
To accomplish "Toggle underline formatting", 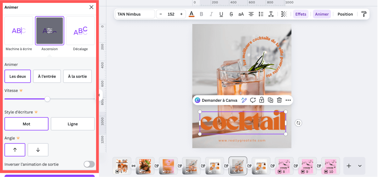I will tap(221, 14).
